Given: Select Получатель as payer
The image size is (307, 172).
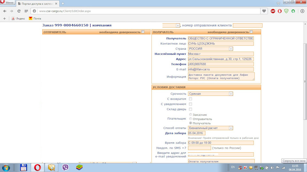Looking at the screenshot, I should click(191, 123).
